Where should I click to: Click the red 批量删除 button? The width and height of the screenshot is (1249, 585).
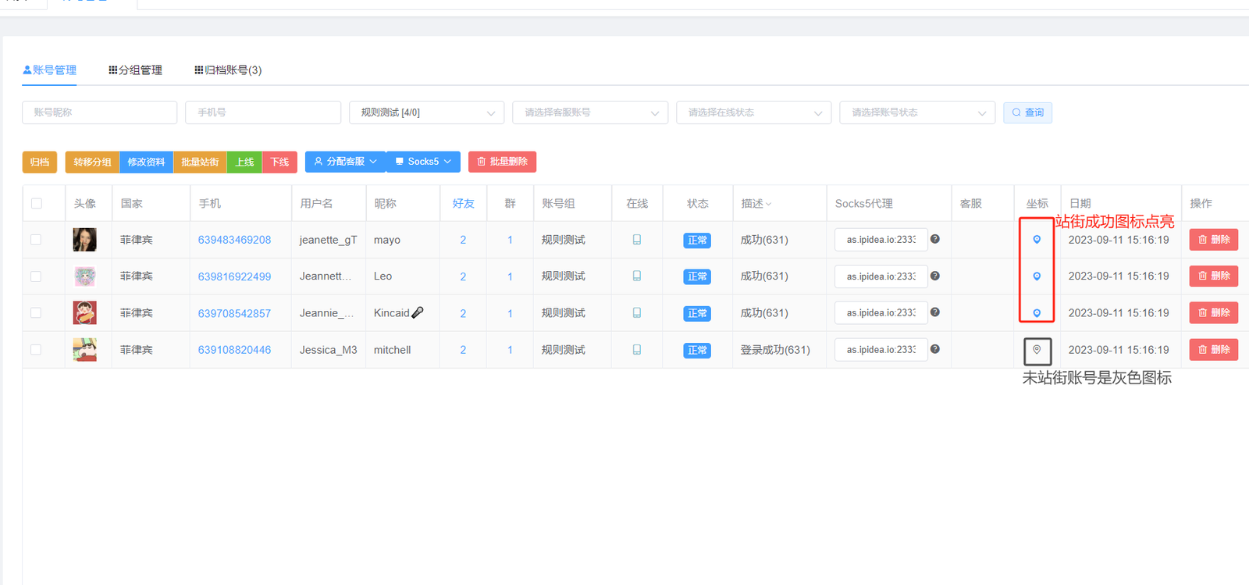tap(502, 162)
